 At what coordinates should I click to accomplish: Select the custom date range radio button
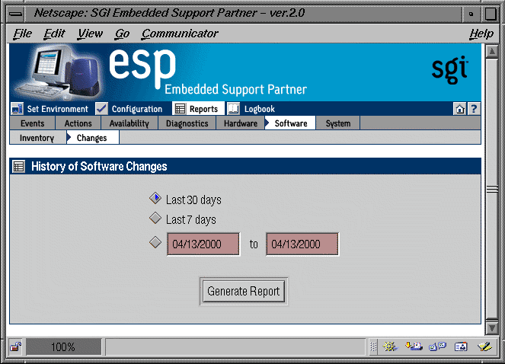pos(155,242)
